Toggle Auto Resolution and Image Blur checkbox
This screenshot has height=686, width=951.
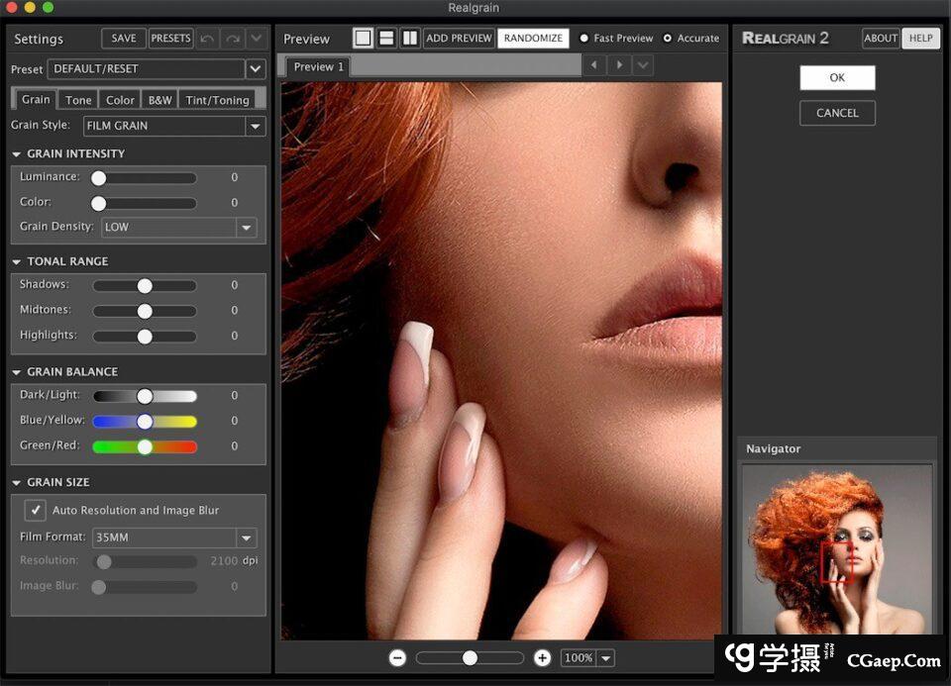pos(36,510)
